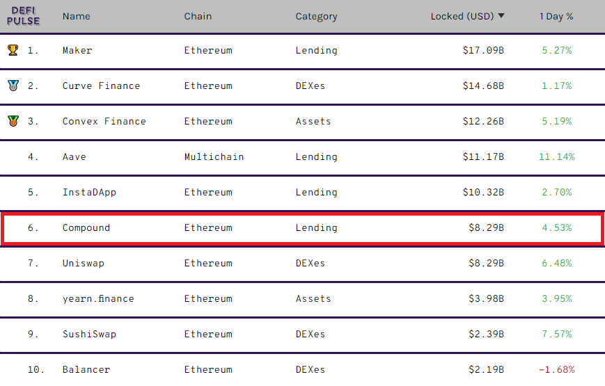Sort by the Category column header
Screen dimensions: 605x386
(316, 16)
